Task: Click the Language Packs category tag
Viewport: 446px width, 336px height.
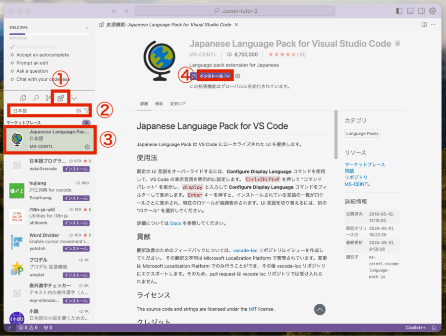Action: [x=362, y=133]
